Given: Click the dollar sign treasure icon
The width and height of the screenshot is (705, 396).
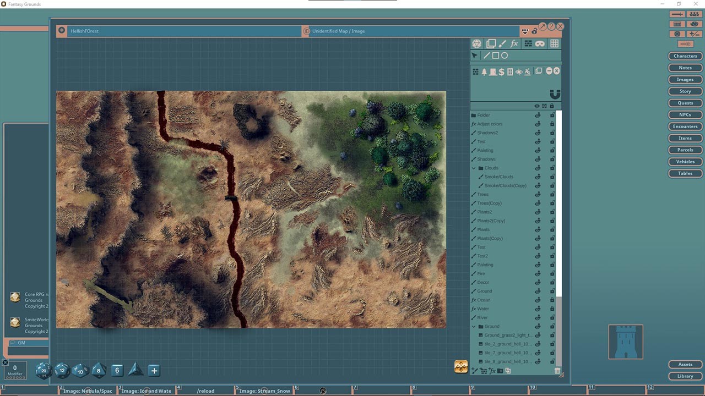Looking at the screenshot, I should [502, 71].
